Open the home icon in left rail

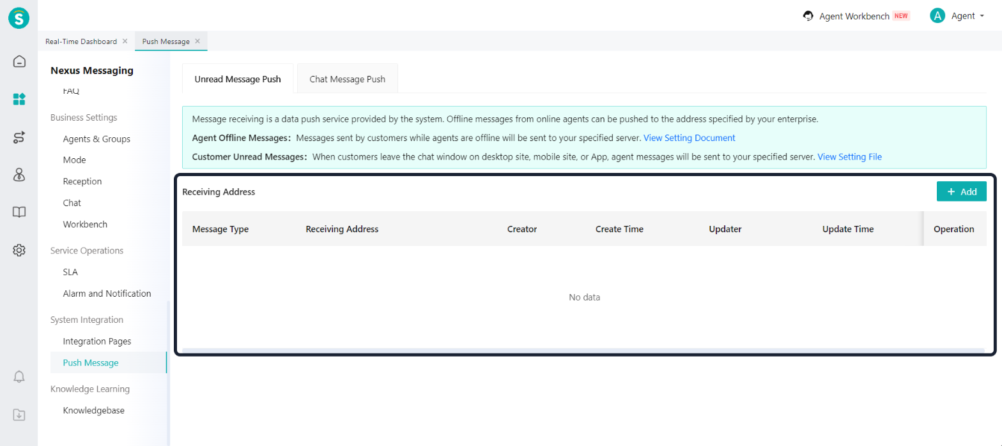click(19, 61)
